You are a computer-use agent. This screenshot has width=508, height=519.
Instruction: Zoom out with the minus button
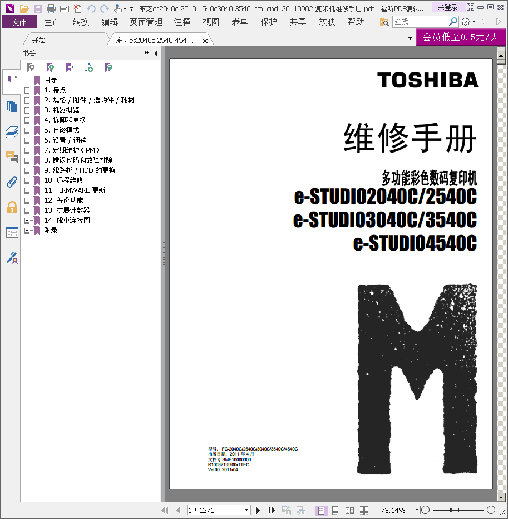click(426, 510)
